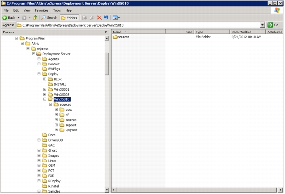Click the red Delete X toolbar icon
Viewport: 285px width, 194px height.
coord(99,18)
